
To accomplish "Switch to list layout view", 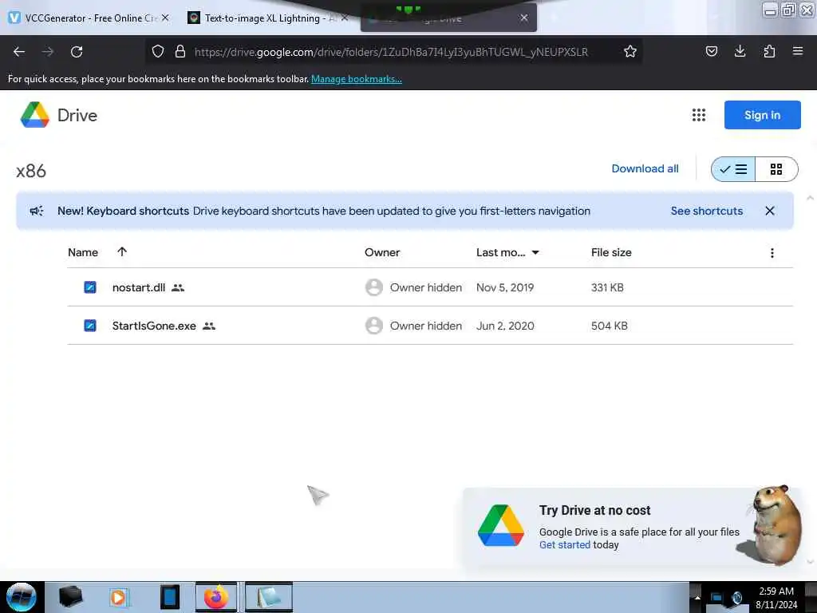I will (733, 169).
